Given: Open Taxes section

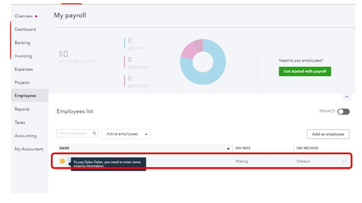Looking at the screenshot, I should click(x=20, y=122).
